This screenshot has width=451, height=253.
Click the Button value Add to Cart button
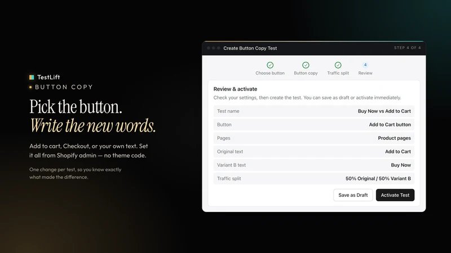[390, 124]
